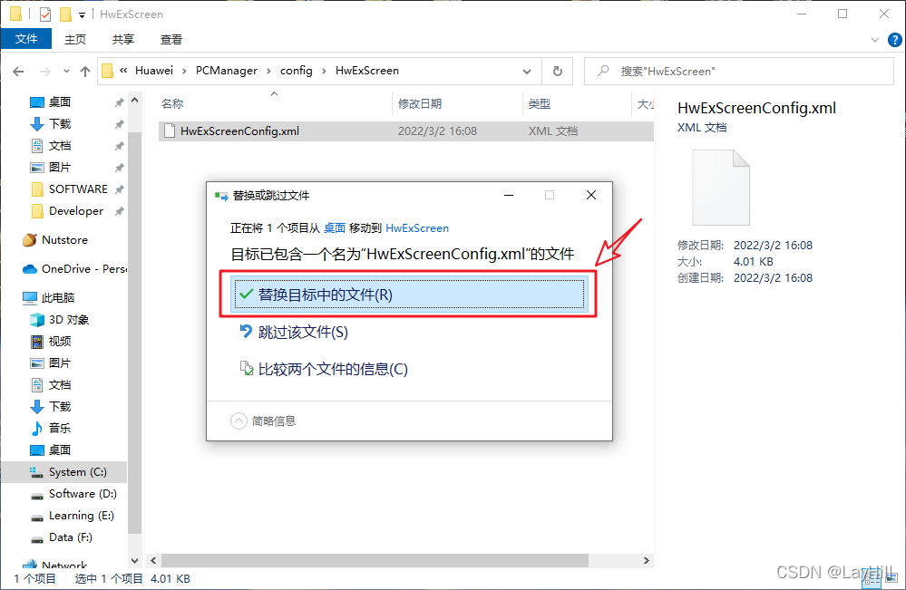Open the 共享 ribbon tab

click(123, 39)
